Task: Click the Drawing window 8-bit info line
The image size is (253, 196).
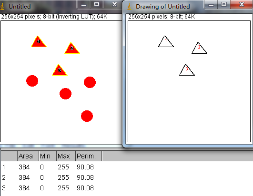Action: tap(162, 17)
